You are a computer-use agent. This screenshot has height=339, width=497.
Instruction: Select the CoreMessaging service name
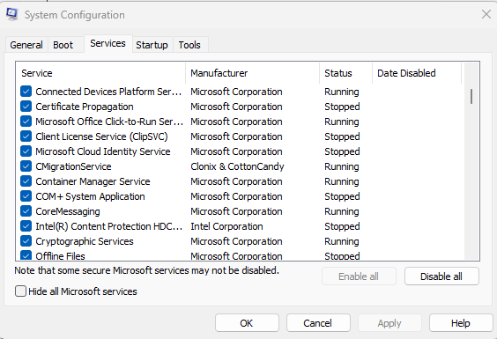(68, 211)
